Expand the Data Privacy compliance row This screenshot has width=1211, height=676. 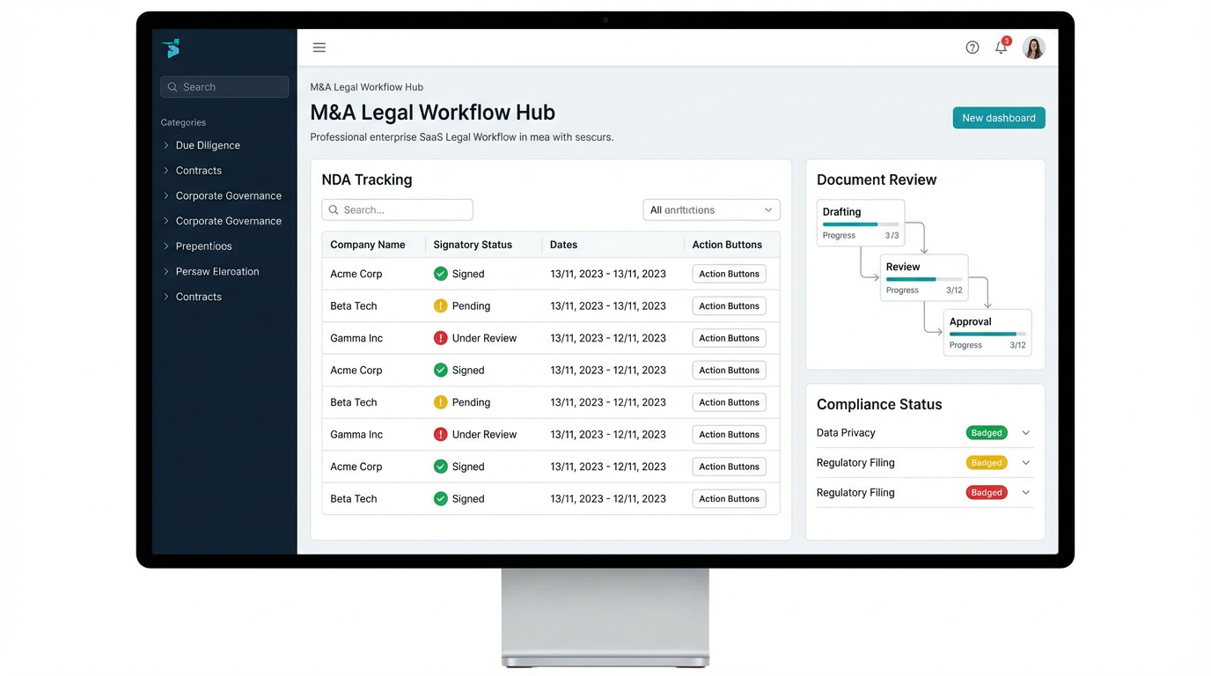[1025, 432]
